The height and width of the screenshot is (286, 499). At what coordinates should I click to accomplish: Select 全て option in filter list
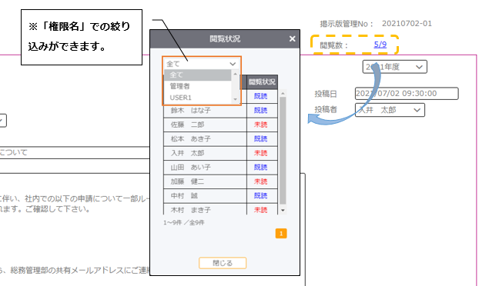(x=198, y=75)
